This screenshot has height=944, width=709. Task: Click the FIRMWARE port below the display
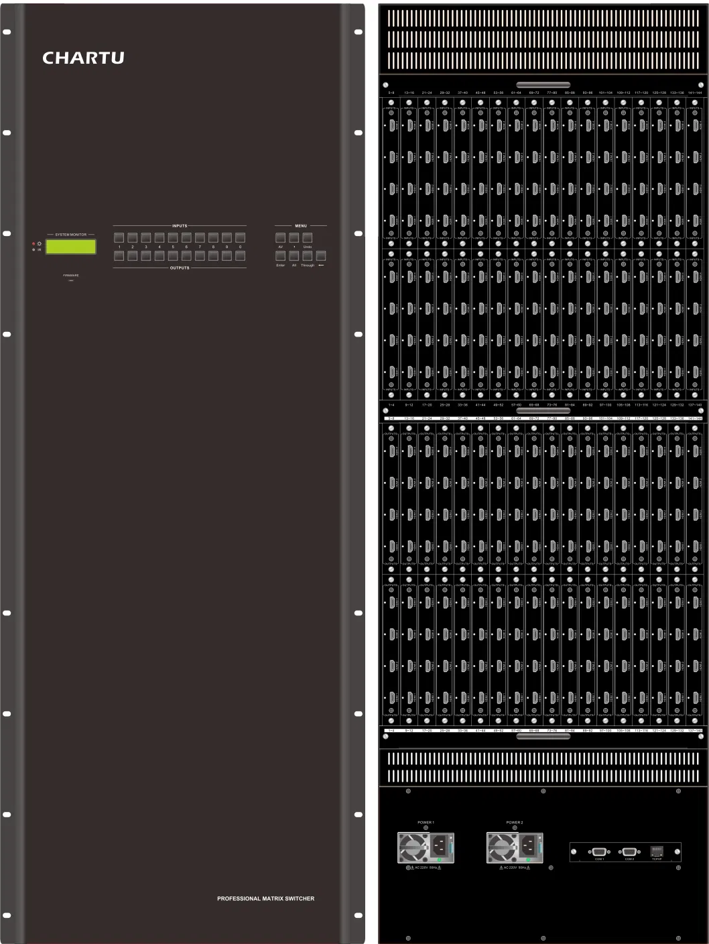click(x=71, y=279)
